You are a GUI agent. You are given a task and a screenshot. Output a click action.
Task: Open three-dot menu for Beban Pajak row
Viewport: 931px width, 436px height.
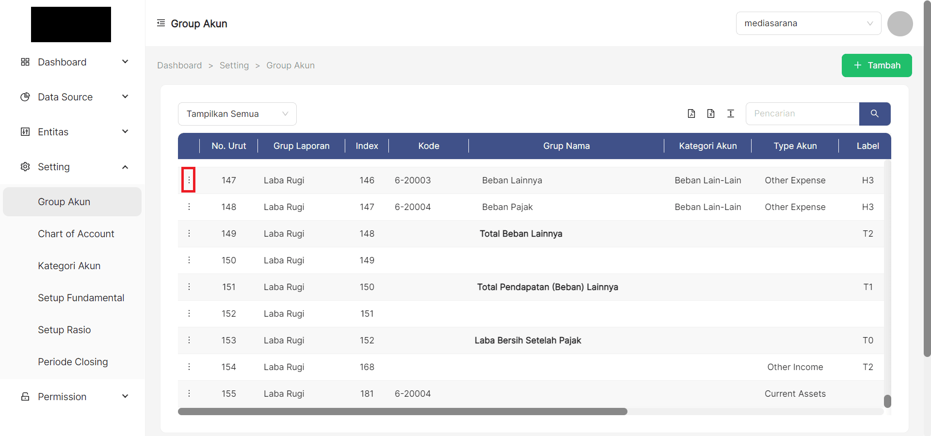point(189,207)
